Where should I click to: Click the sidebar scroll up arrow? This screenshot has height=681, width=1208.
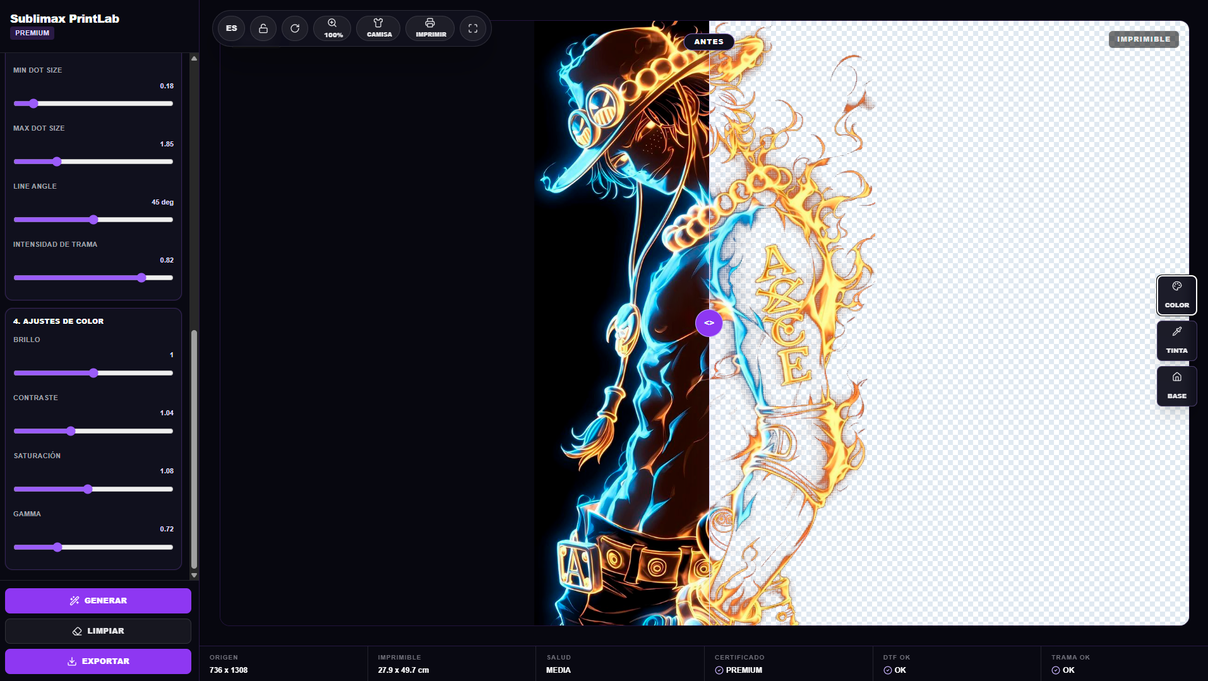point(194,58)
